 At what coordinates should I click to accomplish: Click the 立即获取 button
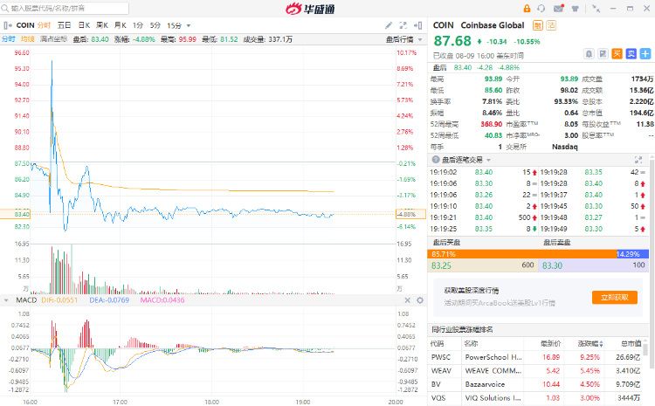point(615,298)
